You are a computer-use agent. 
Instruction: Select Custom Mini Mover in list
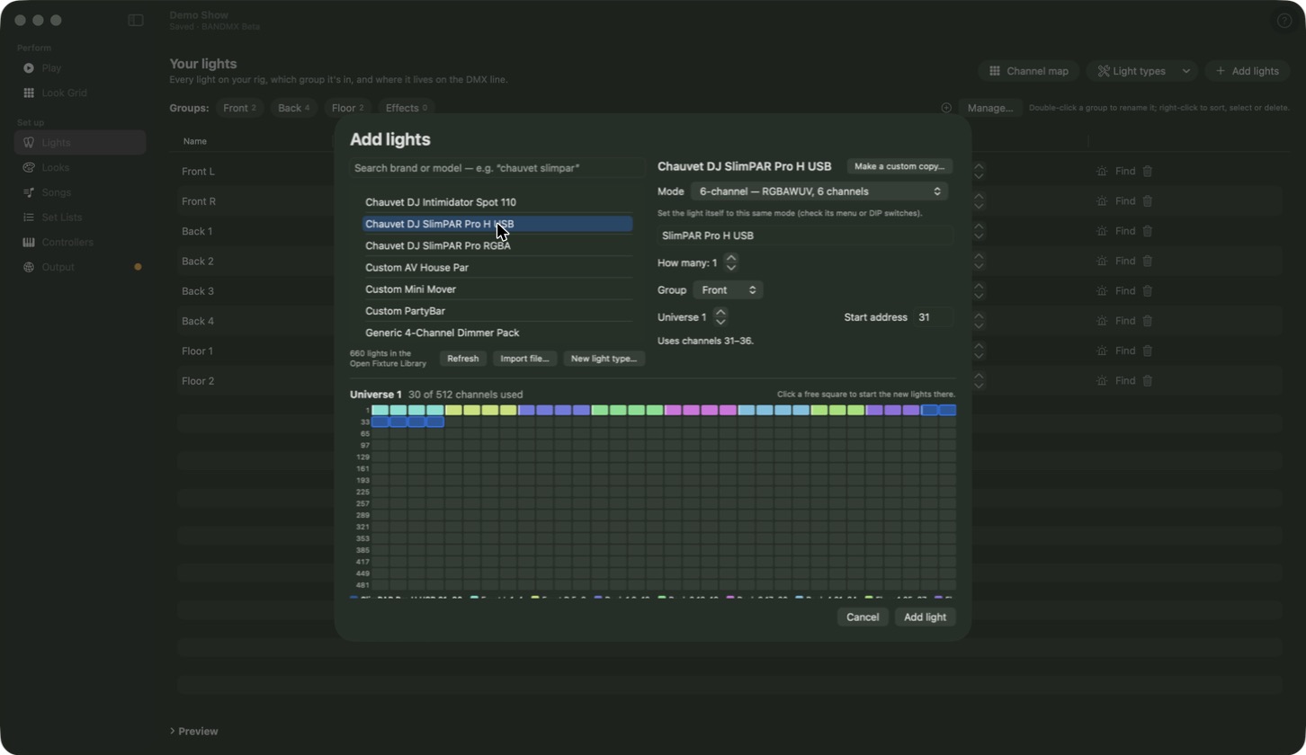pyautogui.click(x=497, y=289)
